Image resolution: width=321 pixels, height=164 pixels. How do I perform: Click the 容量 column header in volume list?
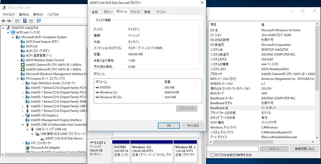180,82
